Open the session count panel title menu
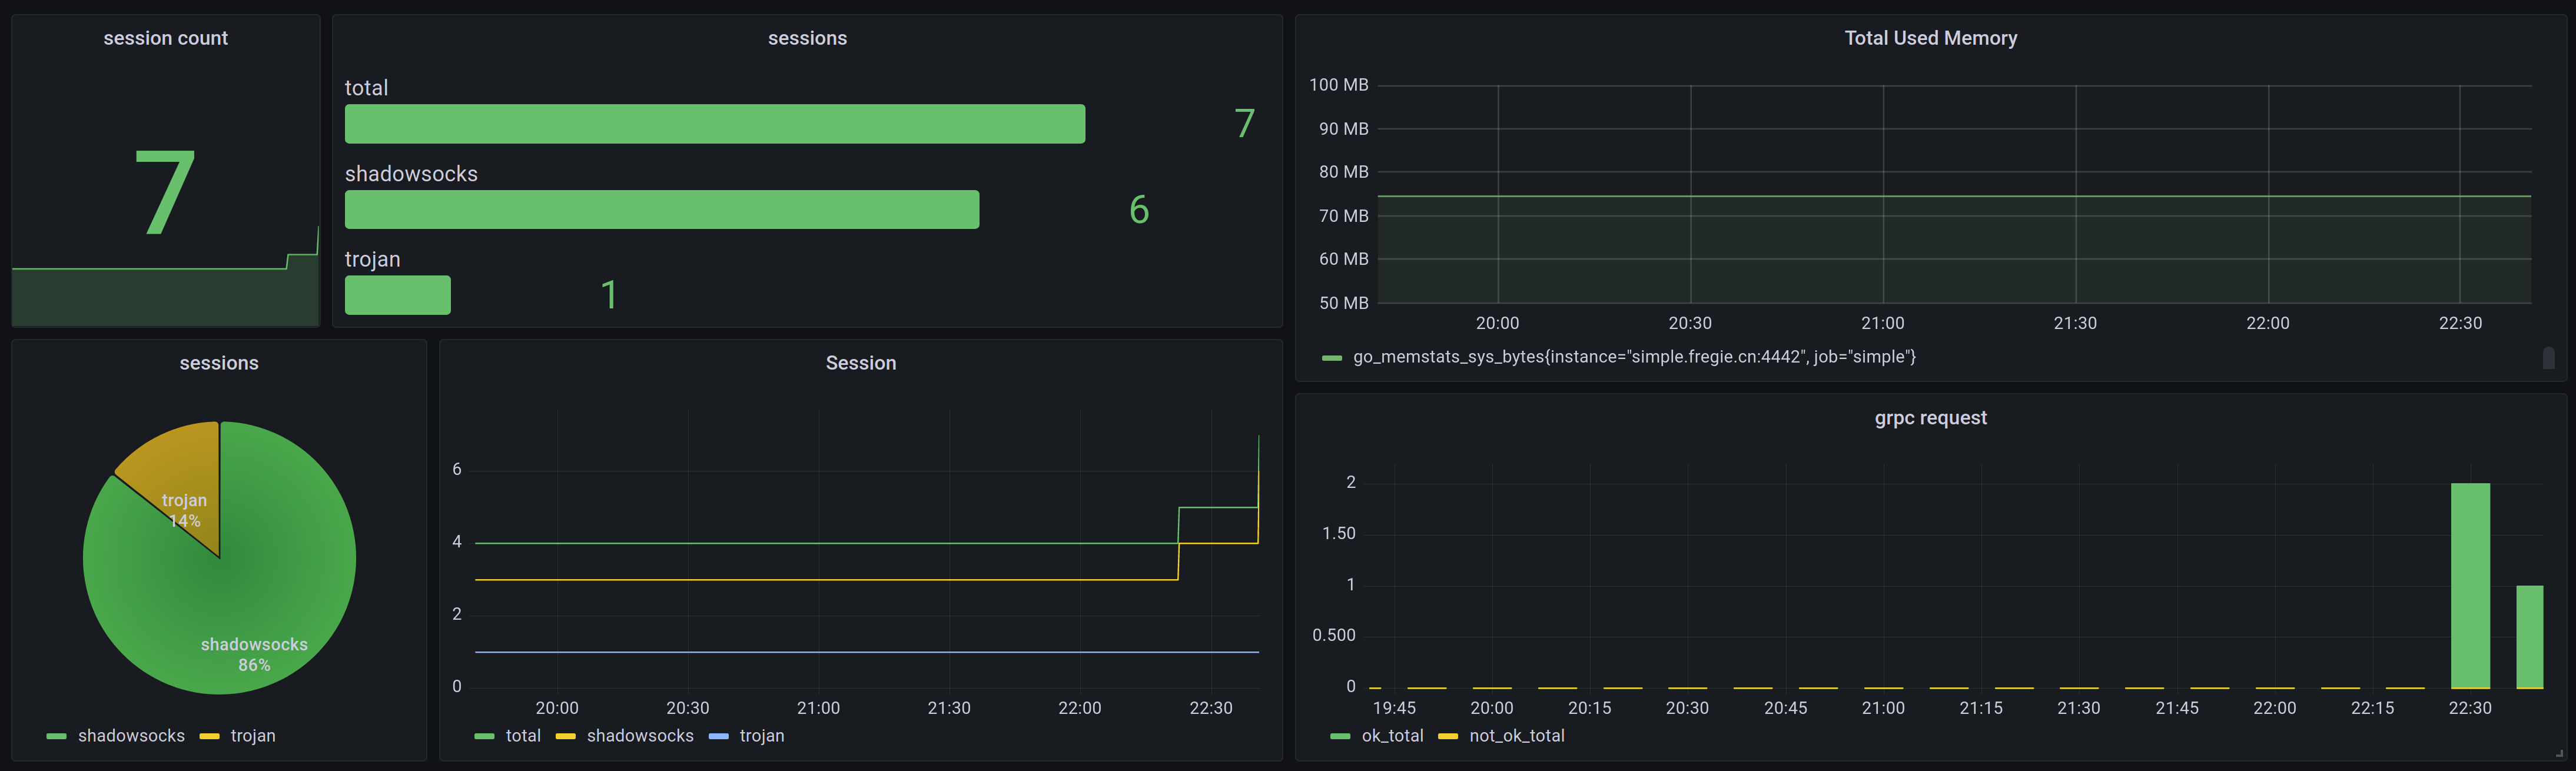Image resolution: width=2576 pixels, height=771 pixels. tap(165, 38)
